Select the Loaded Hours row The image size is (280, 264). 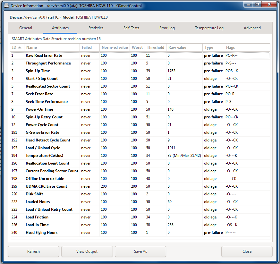140,201
